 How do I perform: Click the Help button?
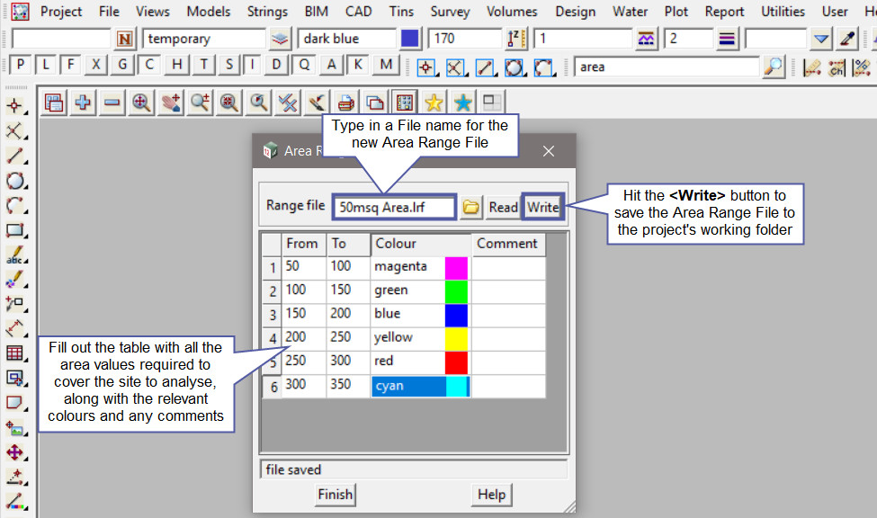point(491,495)
